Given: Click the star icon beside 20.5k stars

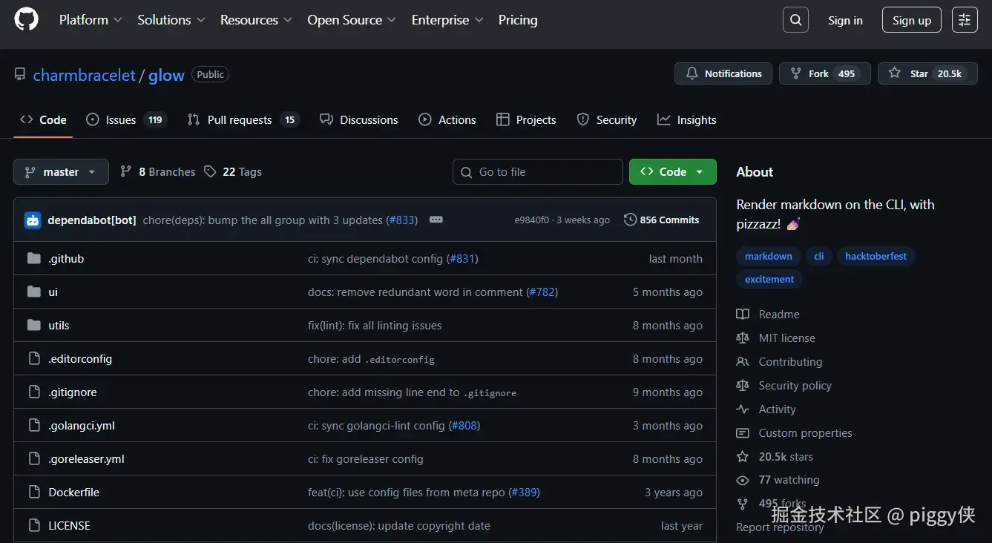Looking at the screenshot, I should tap(743, 457).
